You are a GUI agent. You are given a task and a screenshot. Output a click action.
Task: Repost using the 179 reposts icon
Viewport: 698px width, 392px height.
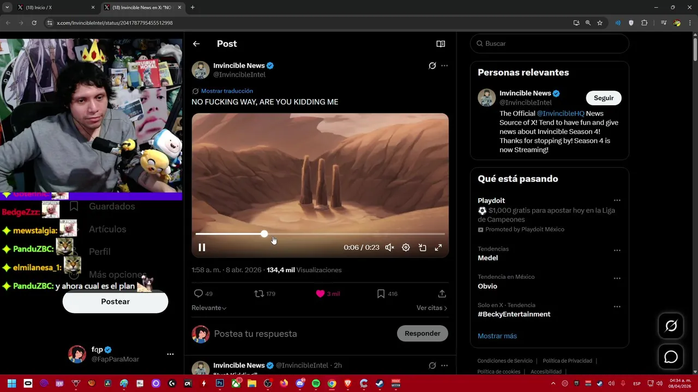259,293
